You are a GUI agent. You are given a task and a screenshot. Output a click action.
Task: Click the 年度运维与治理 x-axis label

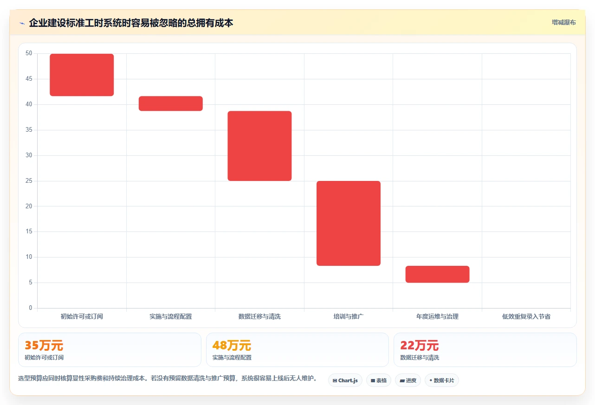(438, 317)
